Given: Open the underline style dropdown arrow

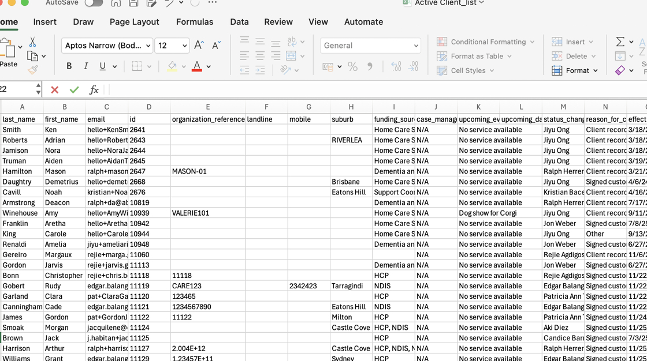Looking at the screenshot, I should 115,66.
